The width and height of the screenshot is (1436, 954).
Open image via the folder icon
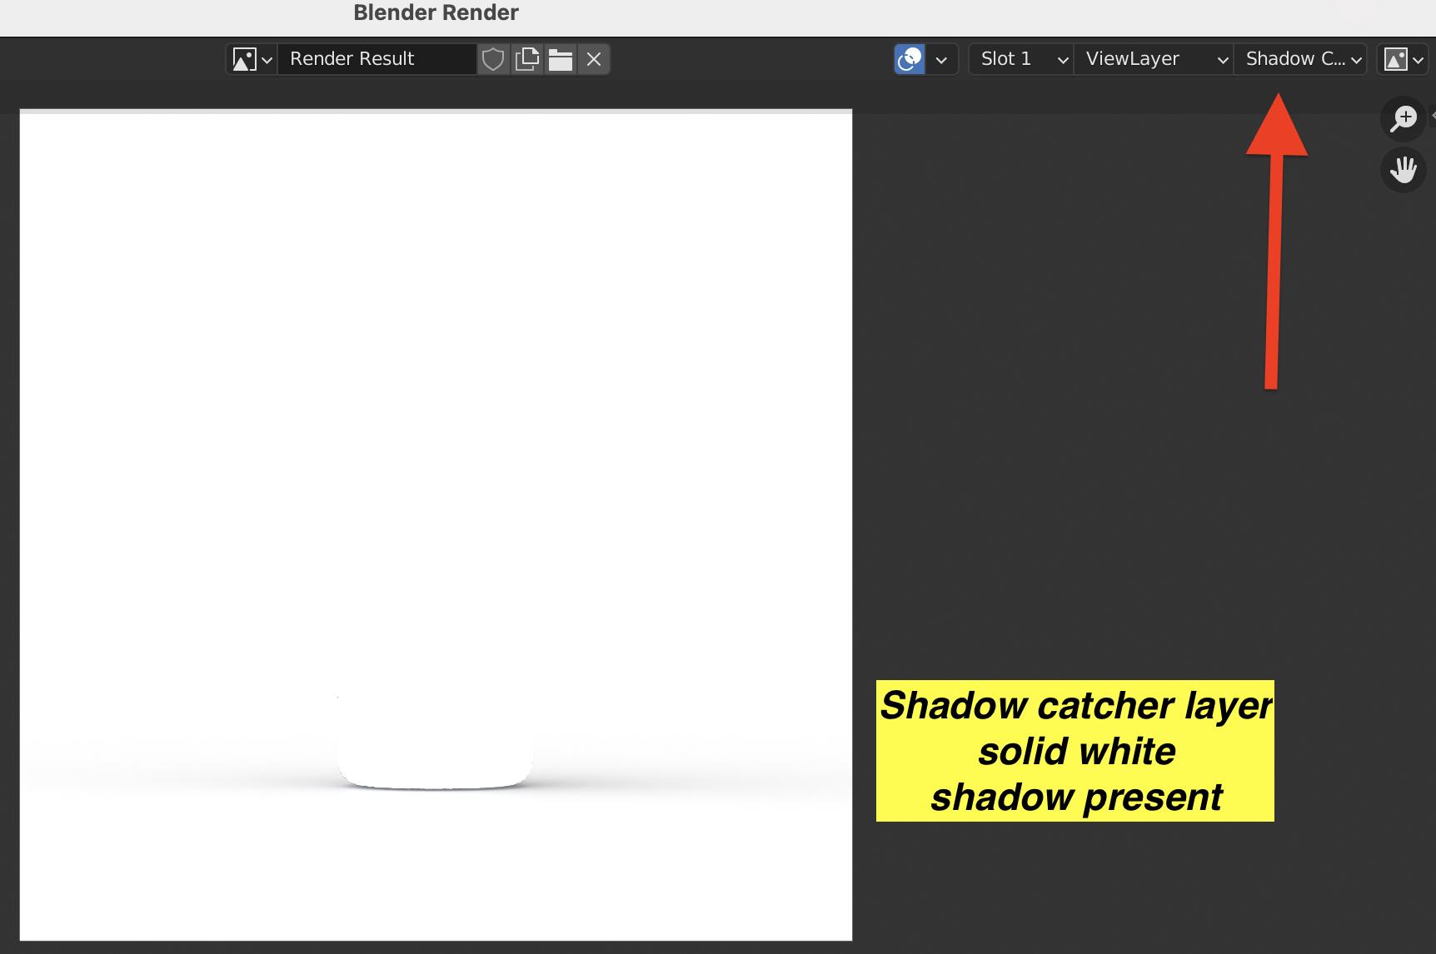point(561,59)
